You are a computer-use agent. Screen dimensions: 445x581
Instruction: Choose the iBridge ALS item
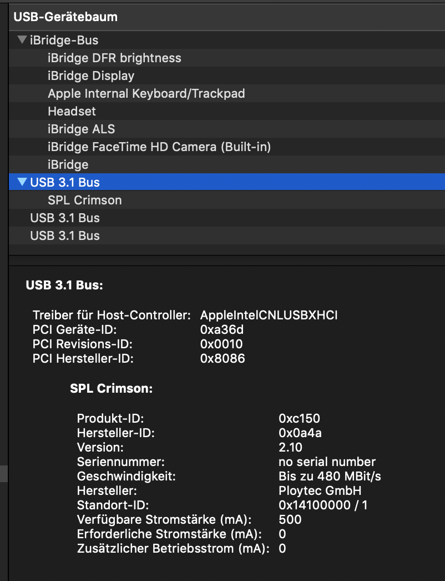[81, 129]
